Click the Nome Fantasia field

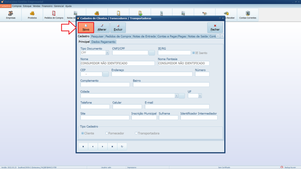coord(183,63)
